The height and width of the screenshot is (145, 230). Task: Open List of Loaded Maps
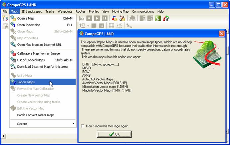click(43, 60)
